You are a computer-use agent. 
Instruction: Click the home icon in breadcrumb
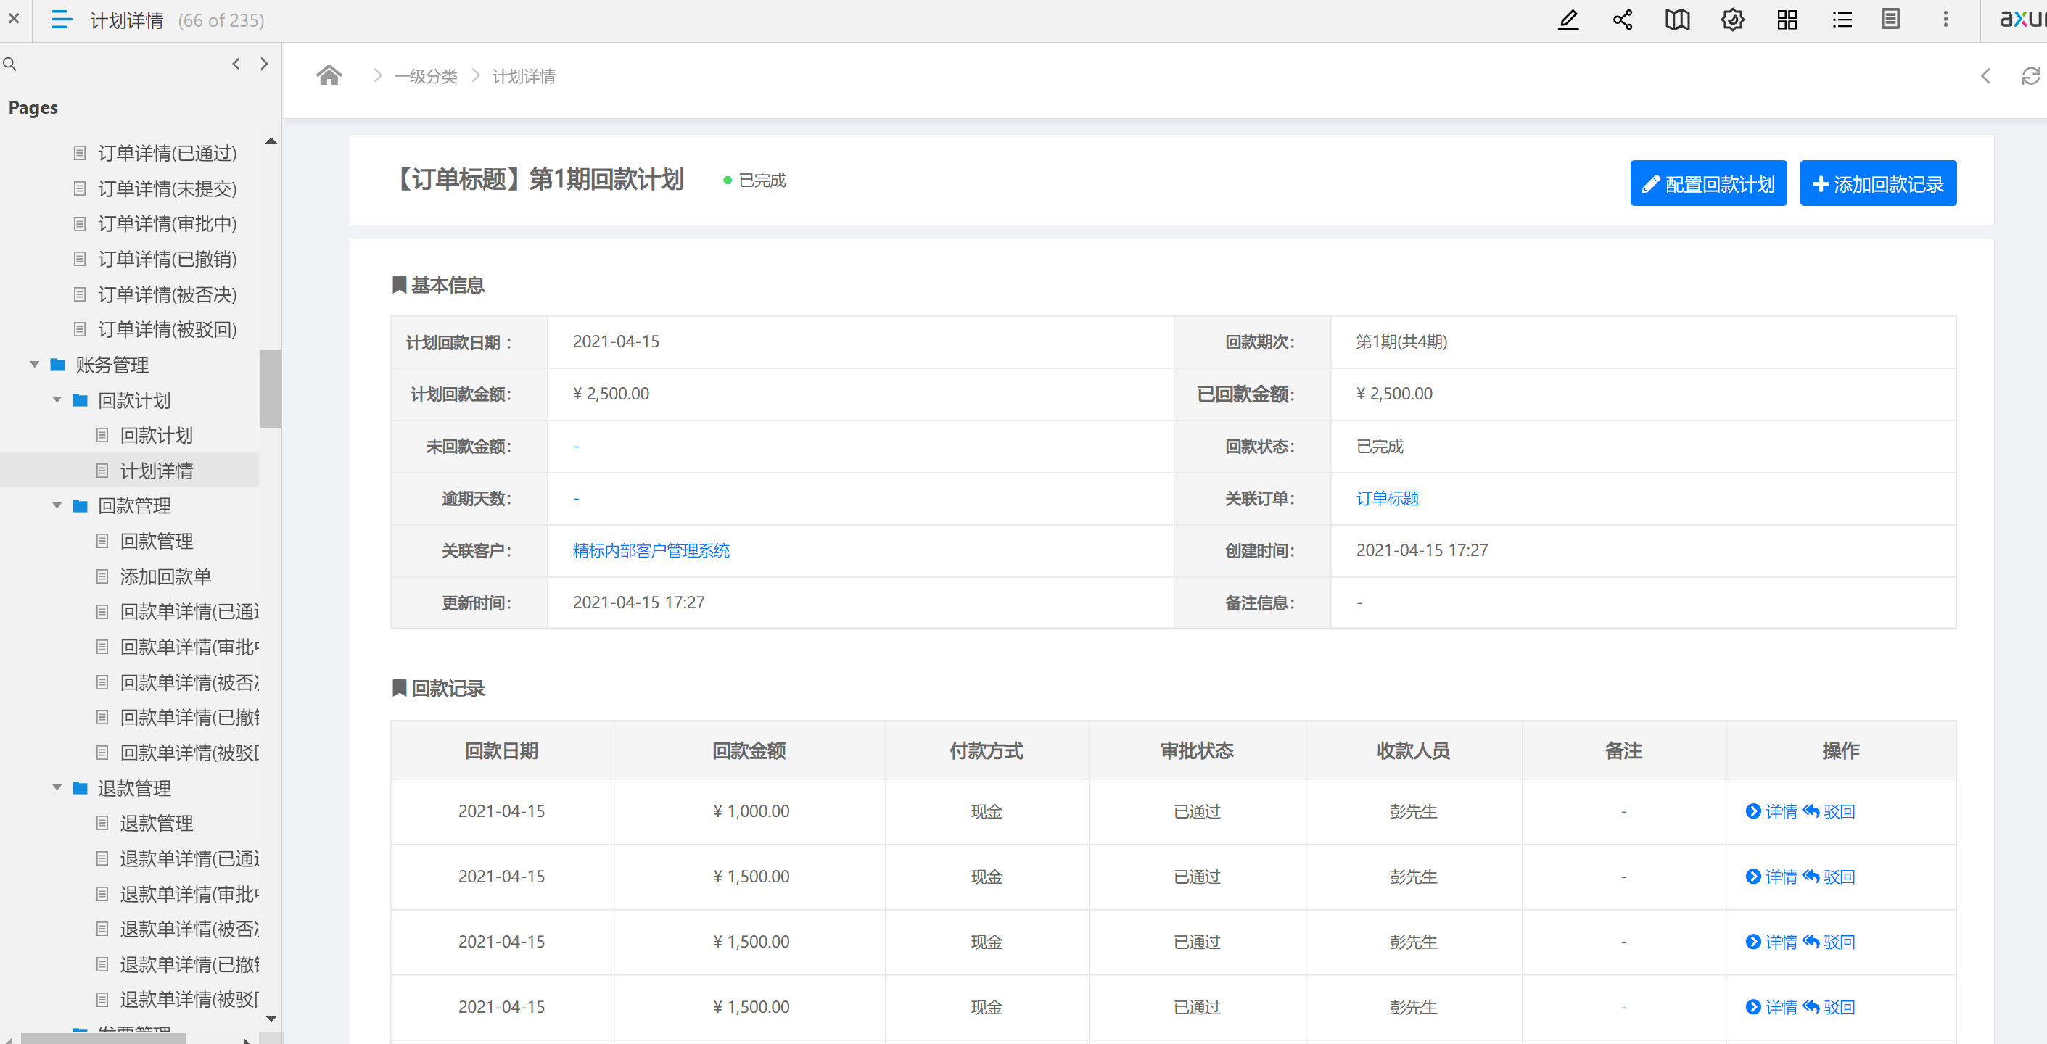tap(329, 75)
